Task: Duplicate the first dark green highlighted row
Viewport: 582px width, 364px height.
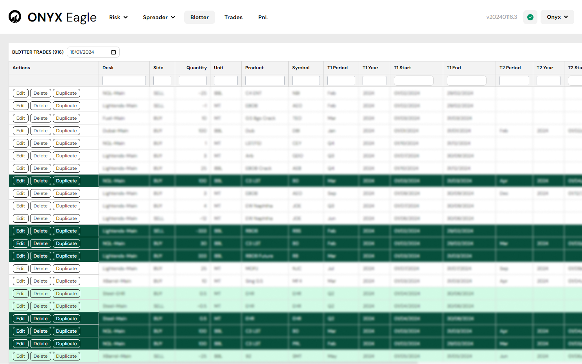Action: coord(66,181)
